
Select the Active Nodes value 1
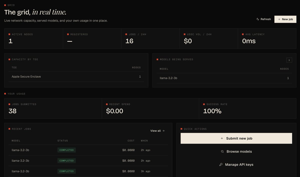click(10, 41)
